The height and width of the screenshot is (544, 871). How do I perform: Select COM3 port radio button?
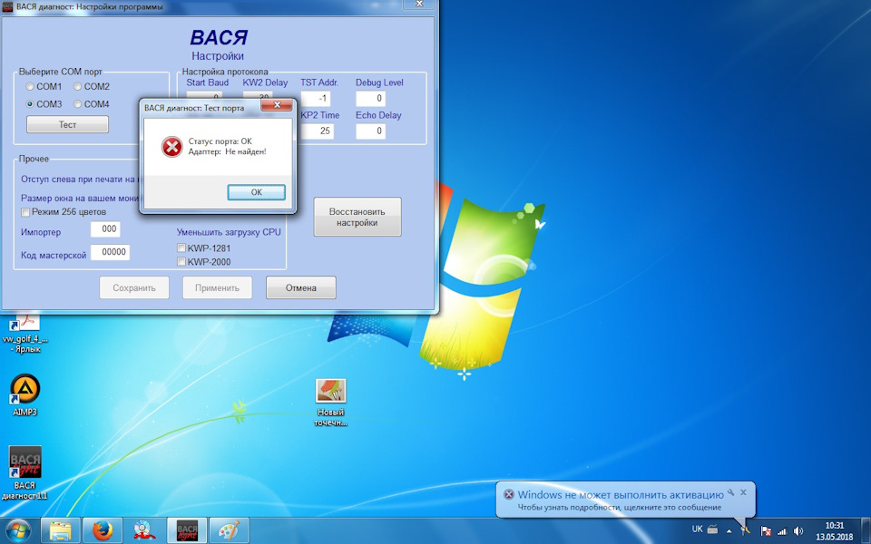click(30, 103)
